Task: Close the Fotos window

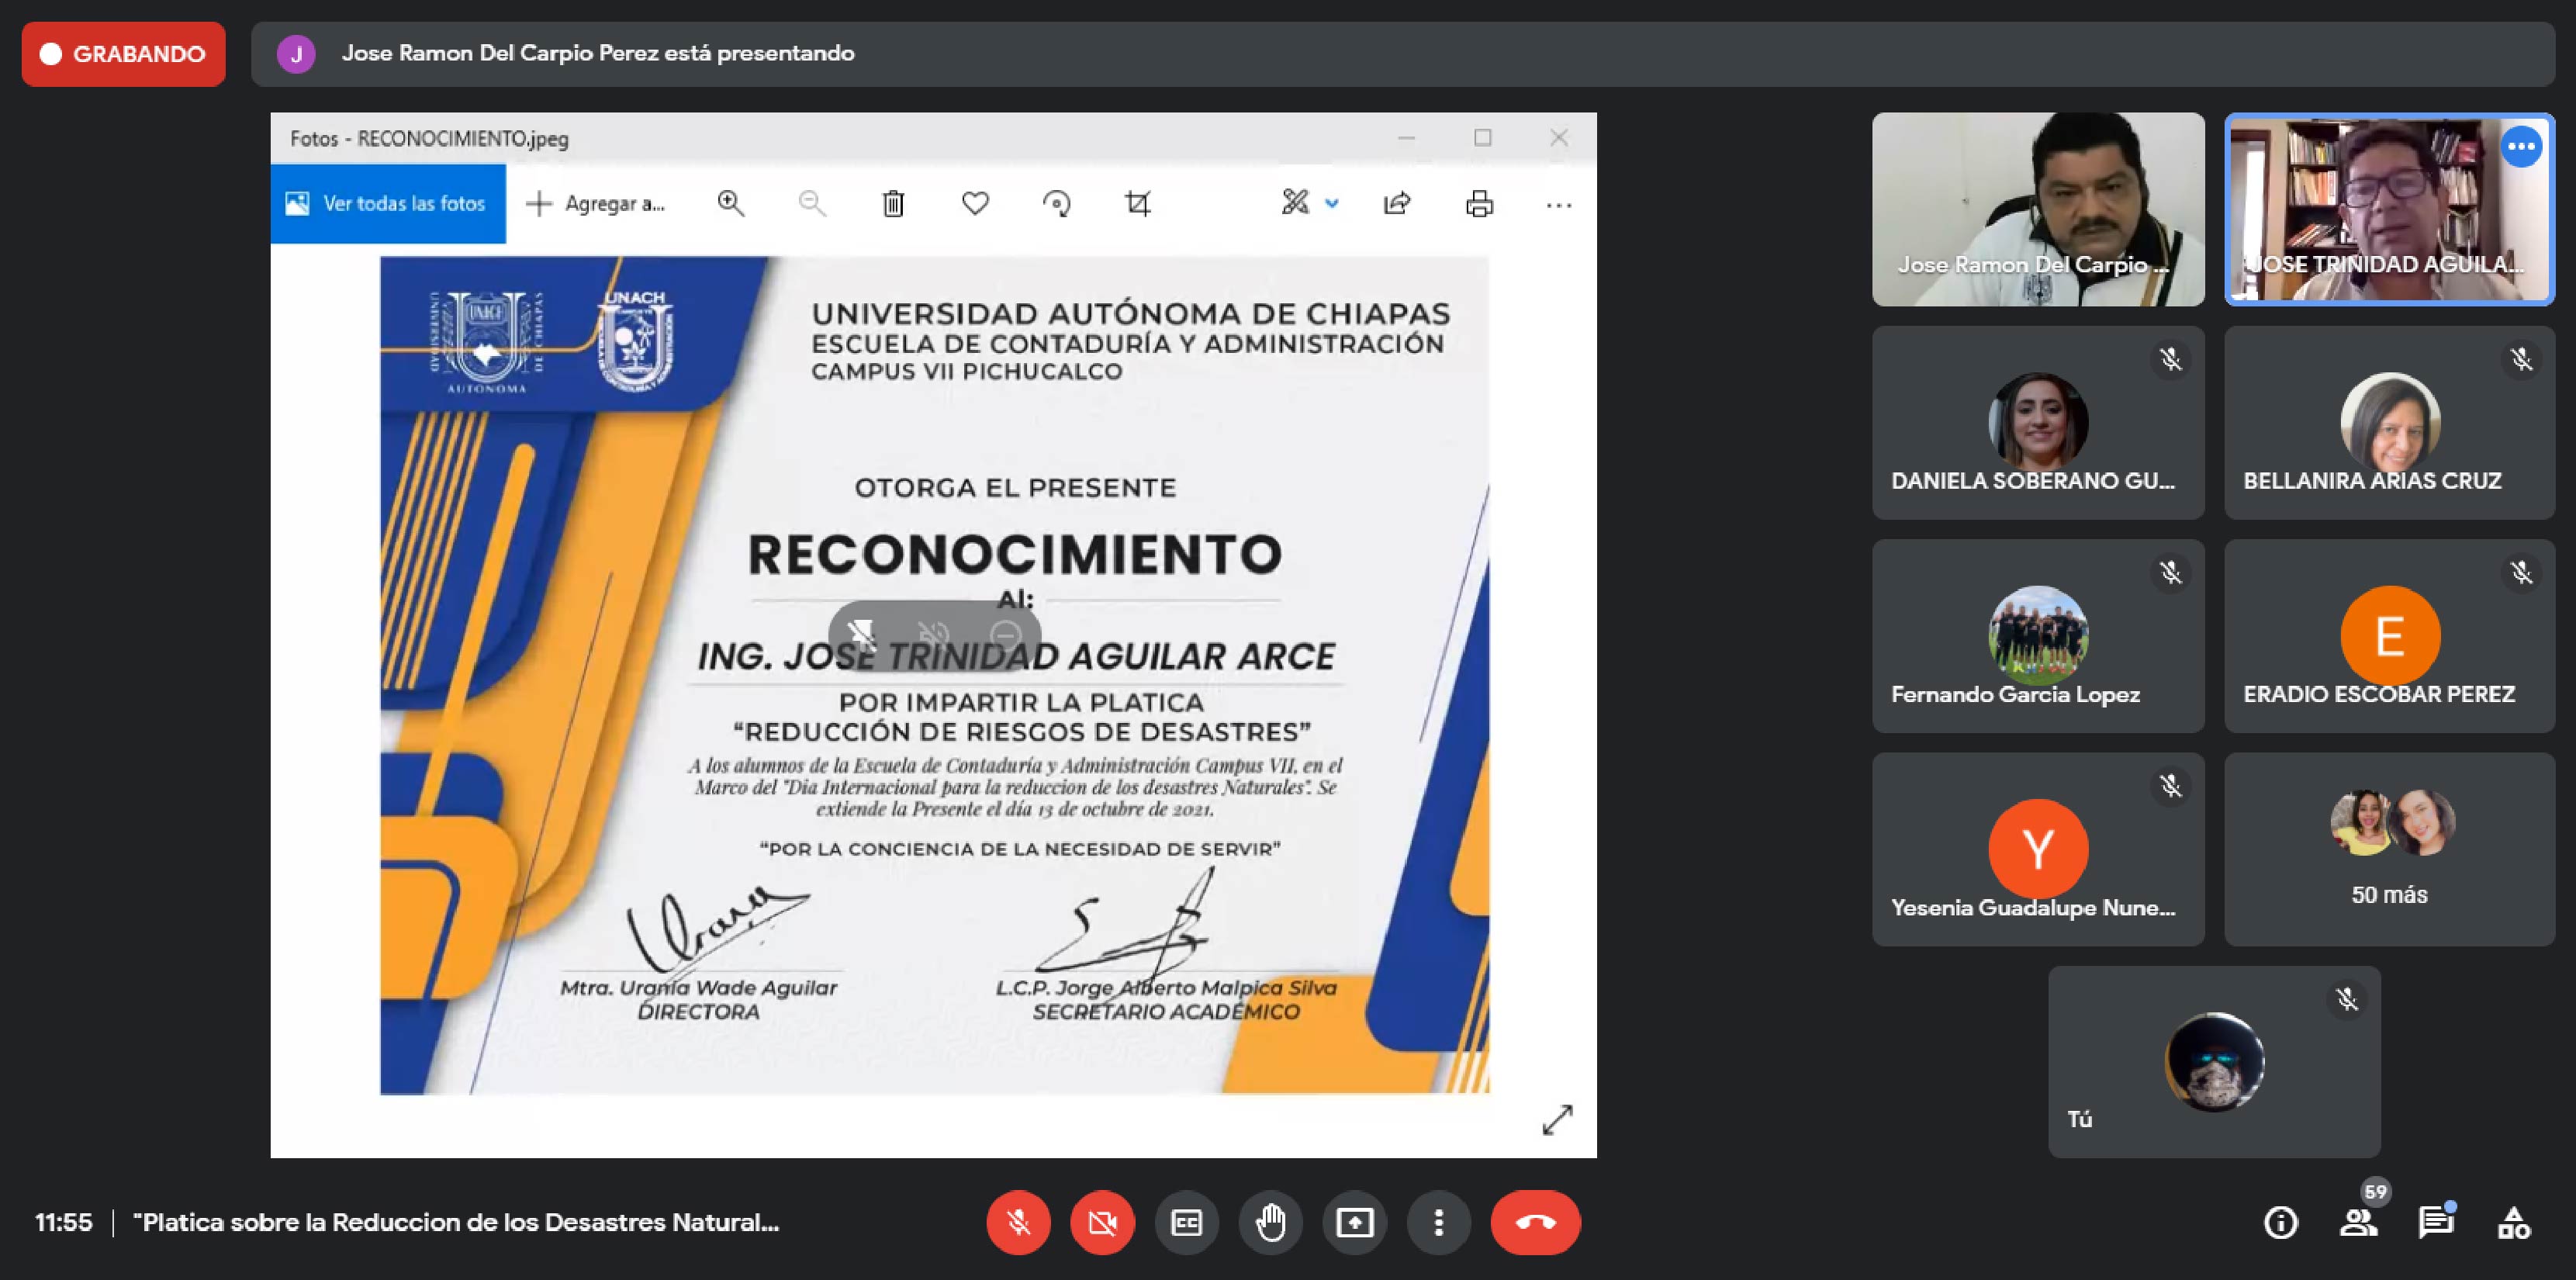Action: coord(1558,138)
